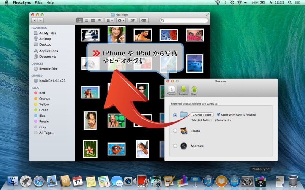Open the Help menu

[x=50, y=3]
